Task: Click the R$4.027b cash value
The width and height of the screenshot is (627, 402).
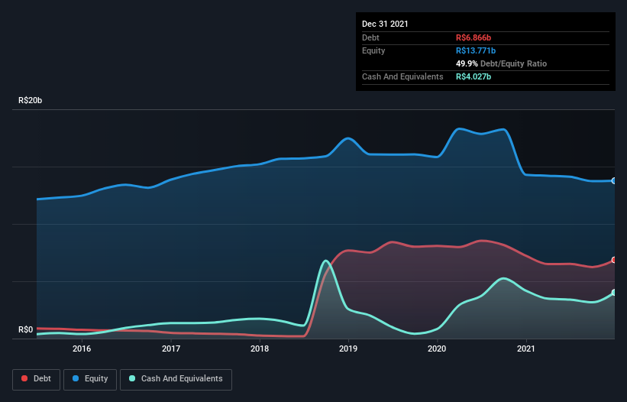Action: (x=473, y=76)
